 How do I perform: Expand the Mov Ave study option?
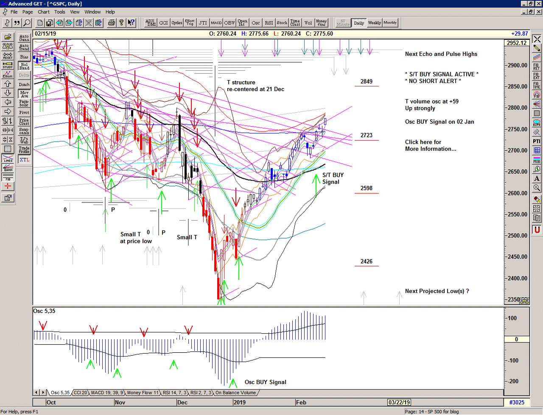click(24, 92)
